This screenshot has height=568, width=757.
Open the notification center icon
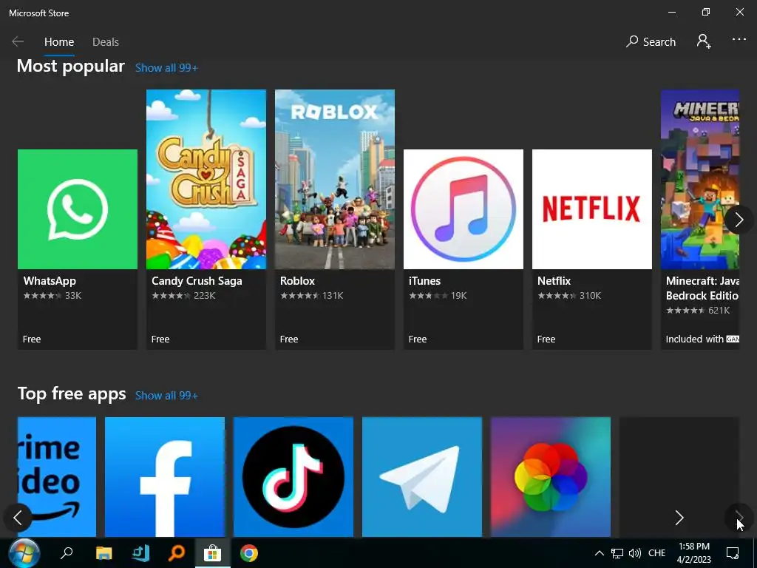[733, 553]
